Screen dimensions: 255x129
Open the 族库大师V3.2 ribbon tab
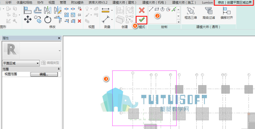point(98,2)
